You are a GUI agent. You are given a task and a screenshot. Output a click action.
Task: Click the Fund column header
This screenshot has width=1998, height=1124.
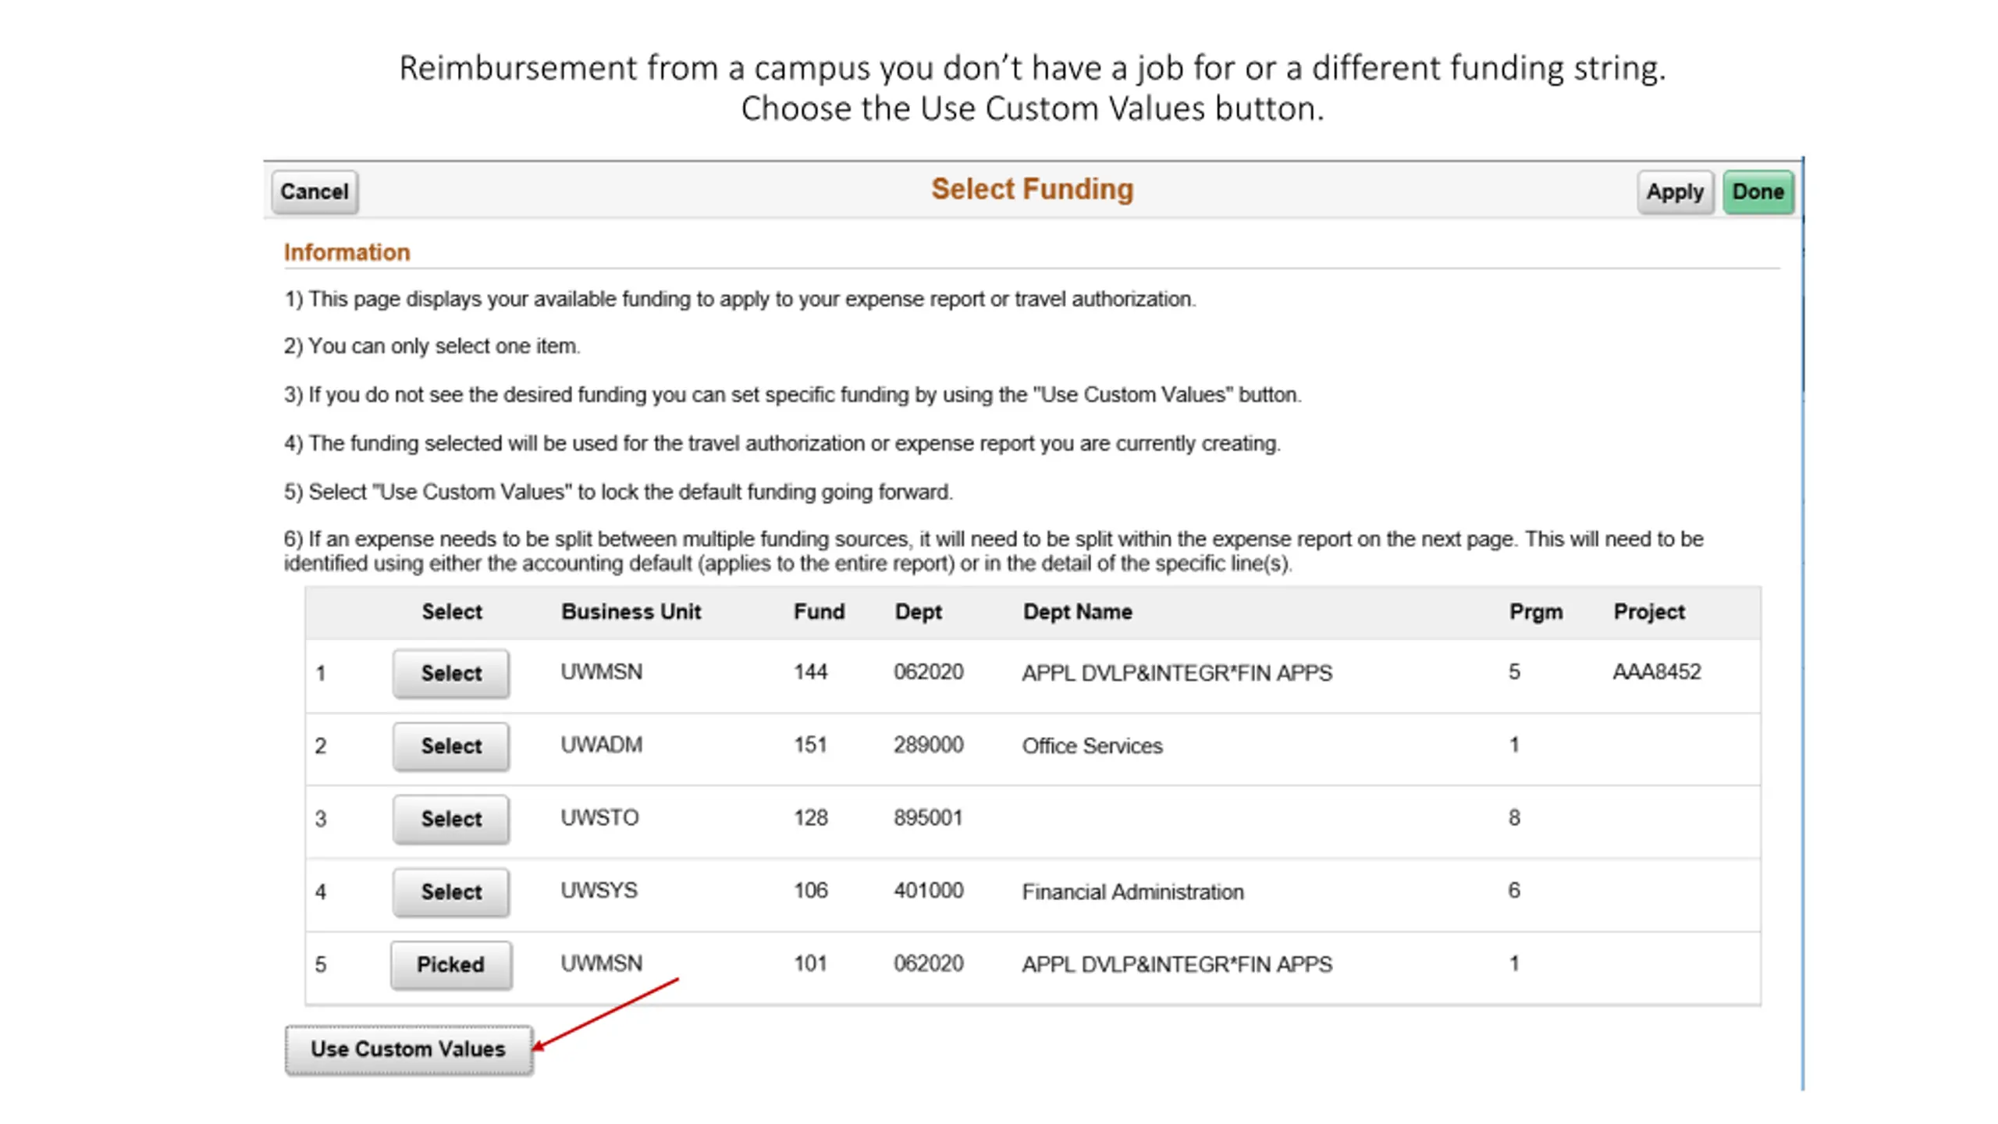click(x=819, y=612)
